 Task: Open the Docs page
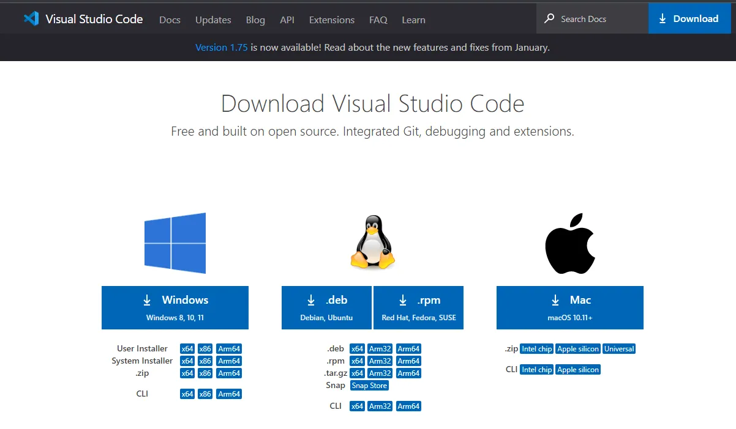point(170,20)
